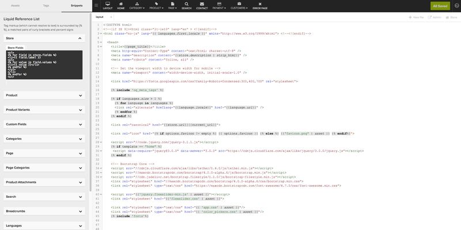
Task: Select the Store Fields snippet tab
Action: coord(16,48)
